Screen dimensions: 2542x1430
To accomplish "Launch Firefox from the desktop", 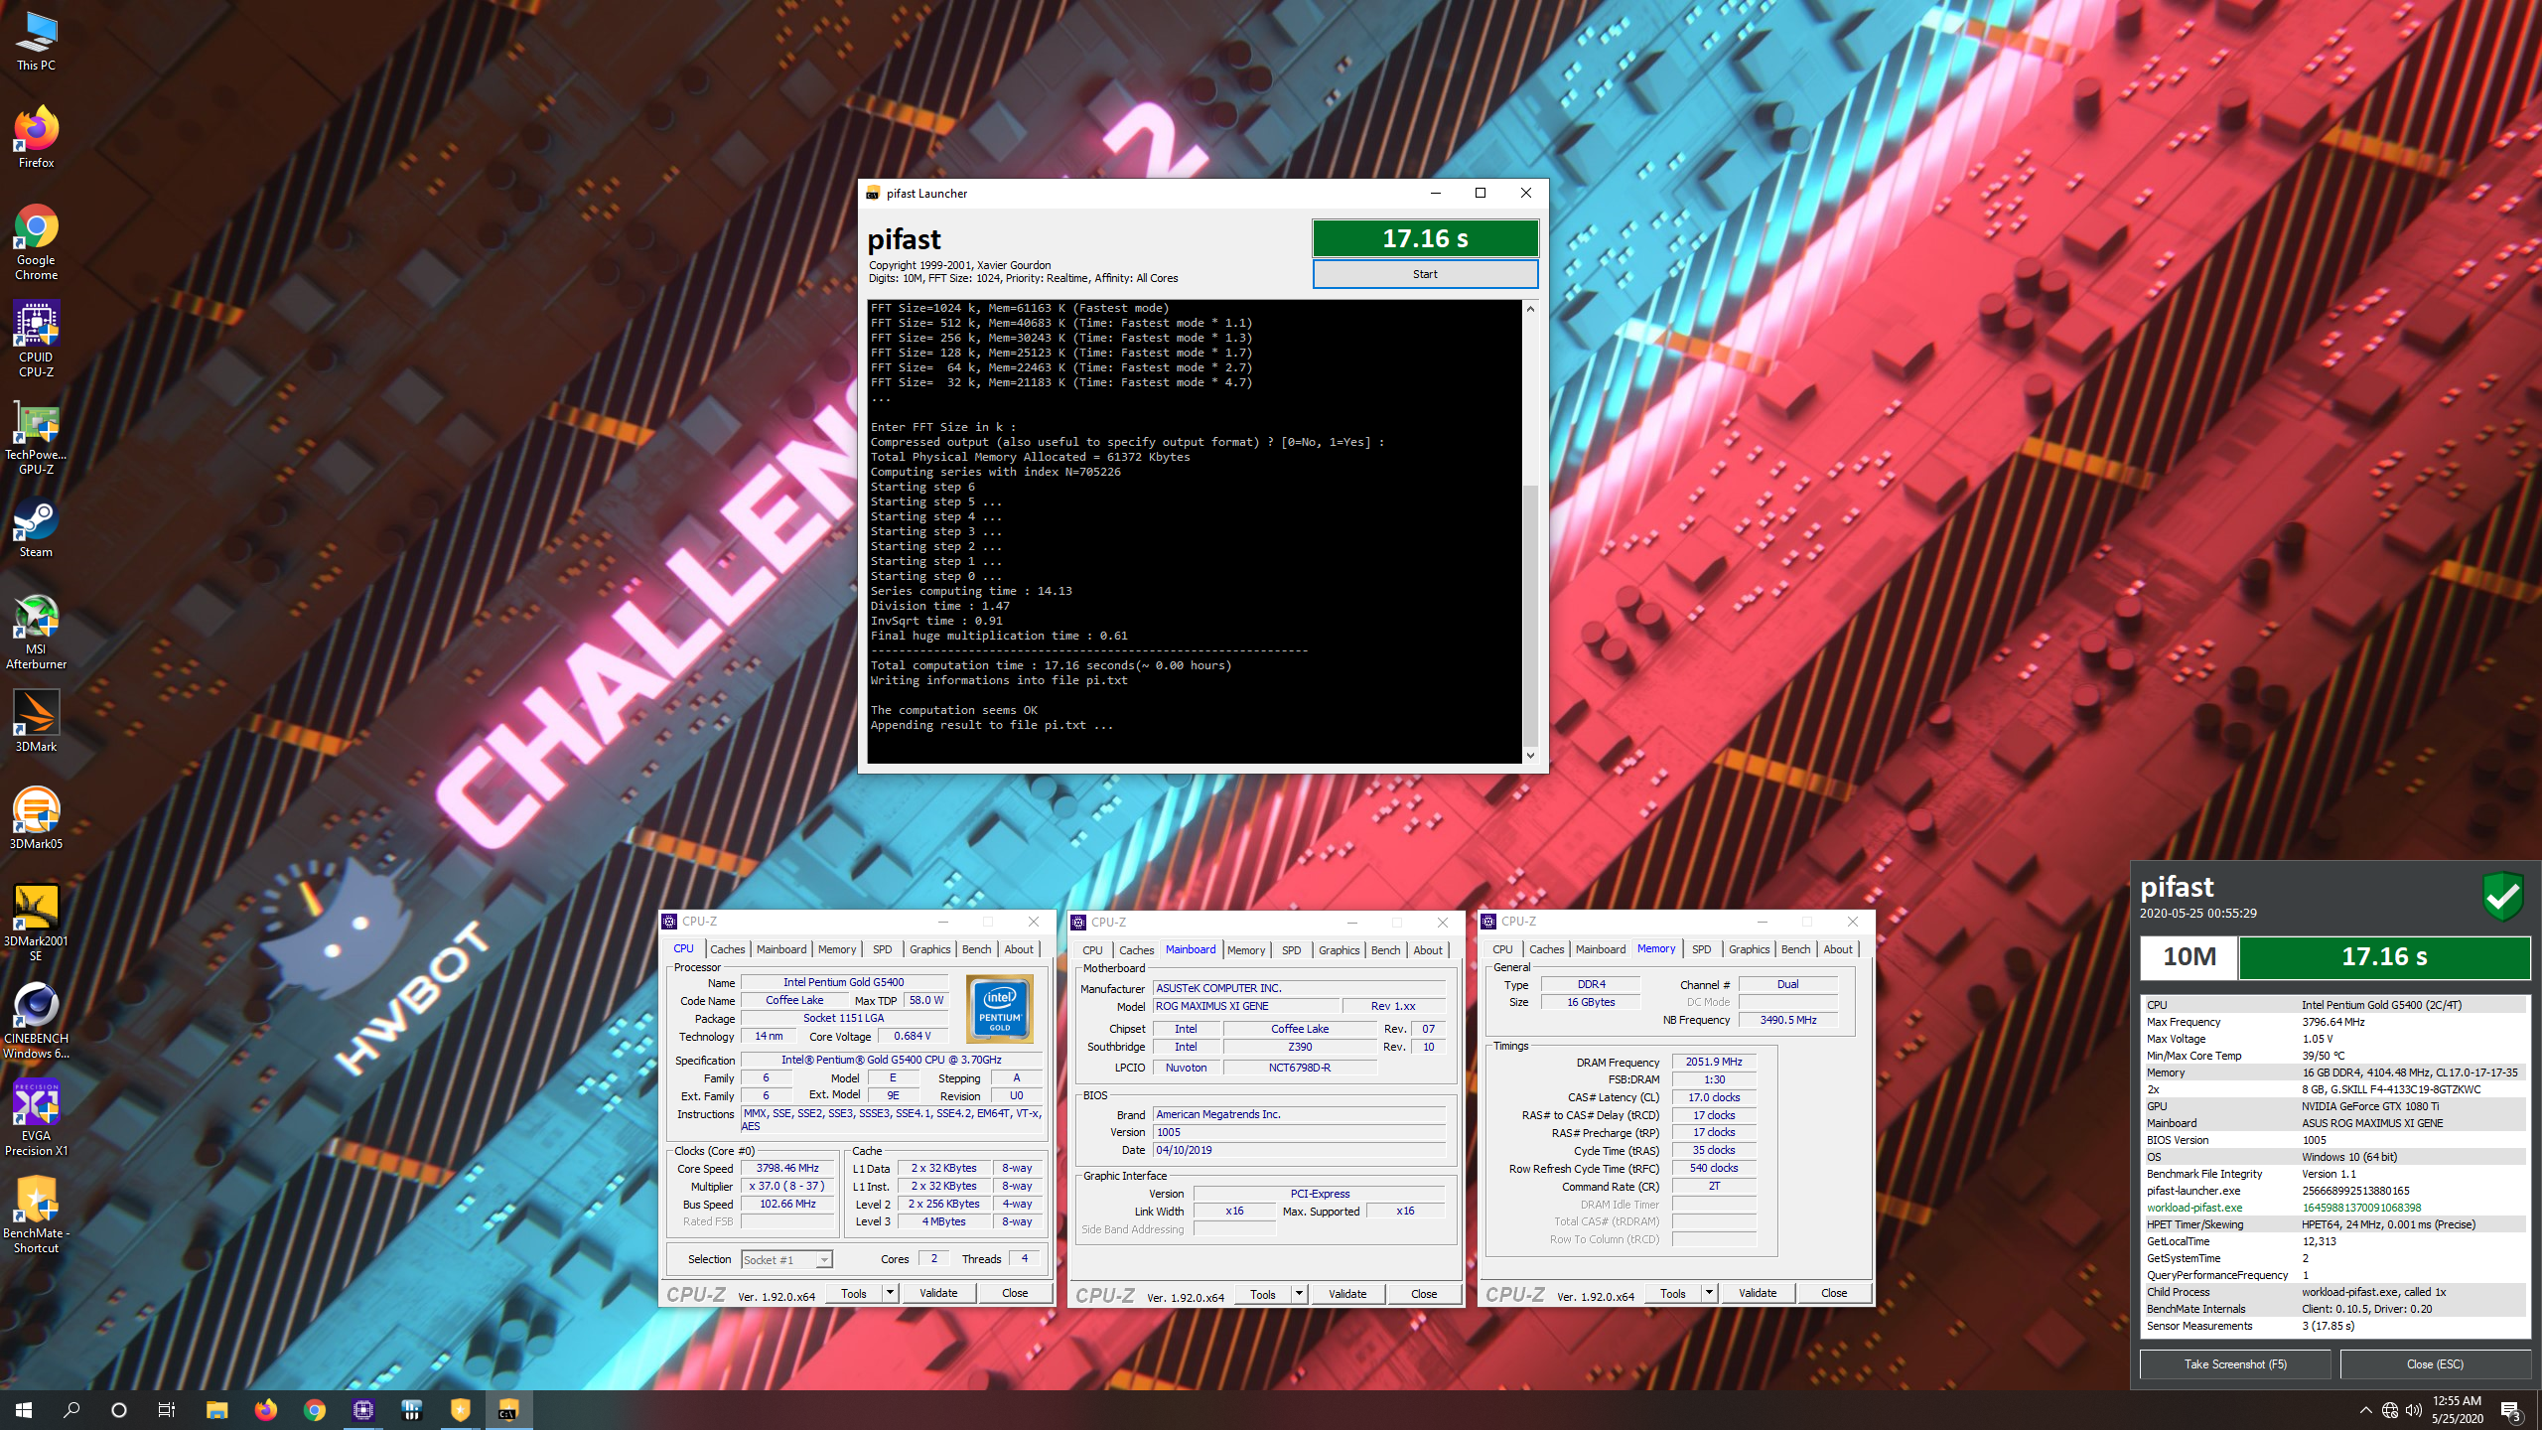I will pos(36,137).
